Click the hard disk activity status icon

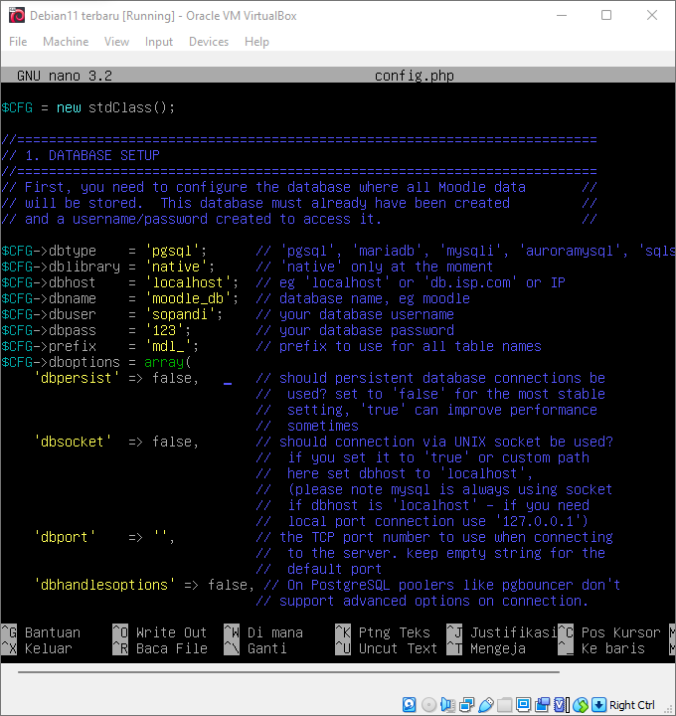409,705
